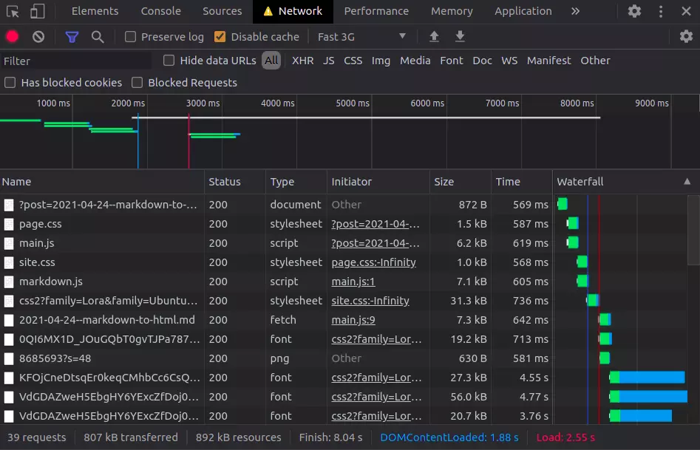Clear the network log
Viewport: 700px width, 450px height.
point(38,37)
